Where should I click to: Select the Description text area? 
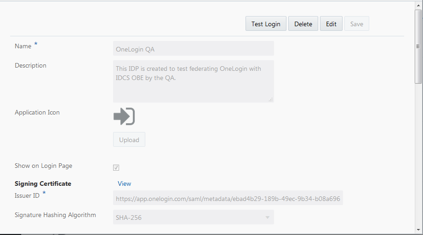[194, 81]
